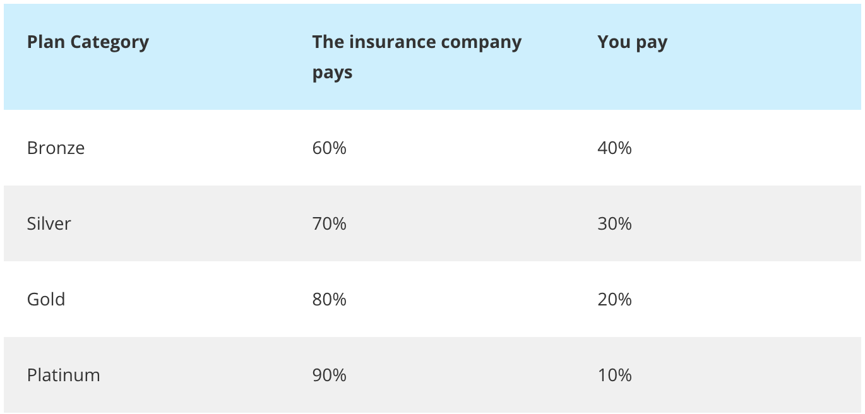Click the 90% insurance pays value
The image size is (865, 414).
(x=329, y=375)
